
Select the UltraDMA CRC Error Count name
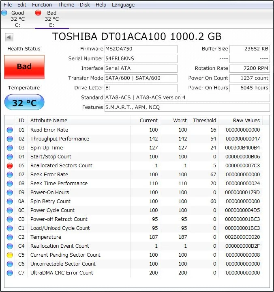tap(62, 273)
